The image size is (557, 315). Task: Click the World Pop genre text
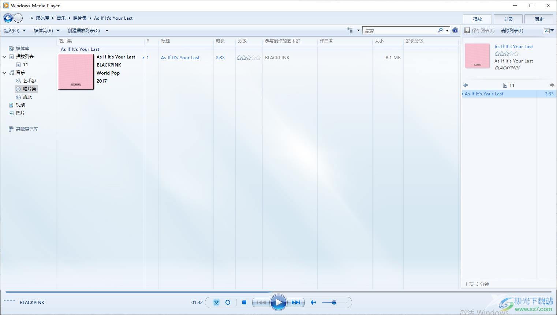(x=108, y=73)
